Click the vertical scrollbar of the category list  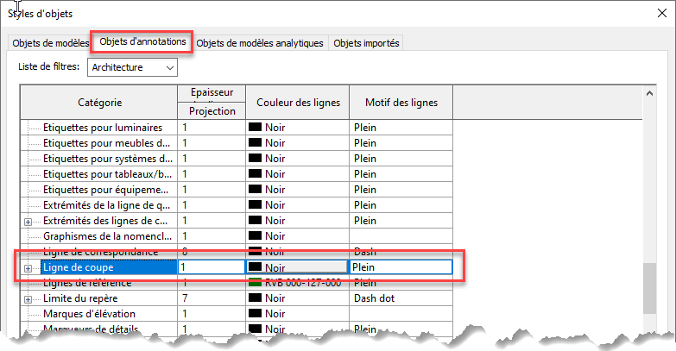point(660,285)
